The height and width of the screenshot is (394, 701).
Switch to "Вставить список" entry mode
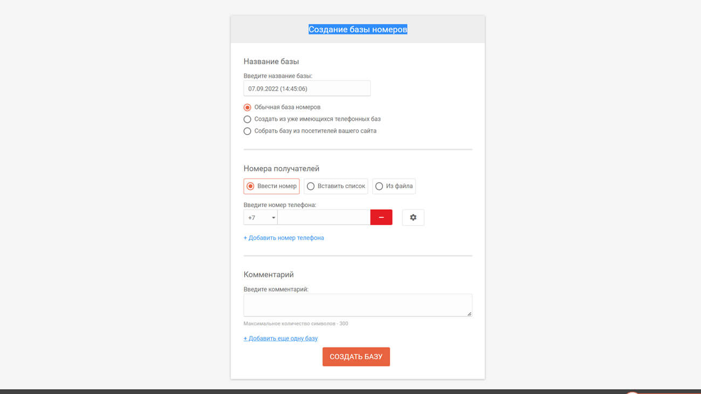pos(336,186)
